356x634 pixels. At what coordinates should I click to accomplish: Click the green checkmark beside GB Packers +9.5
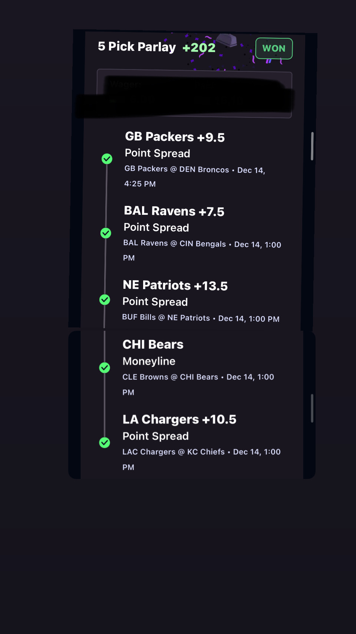(x=107, y=159)
